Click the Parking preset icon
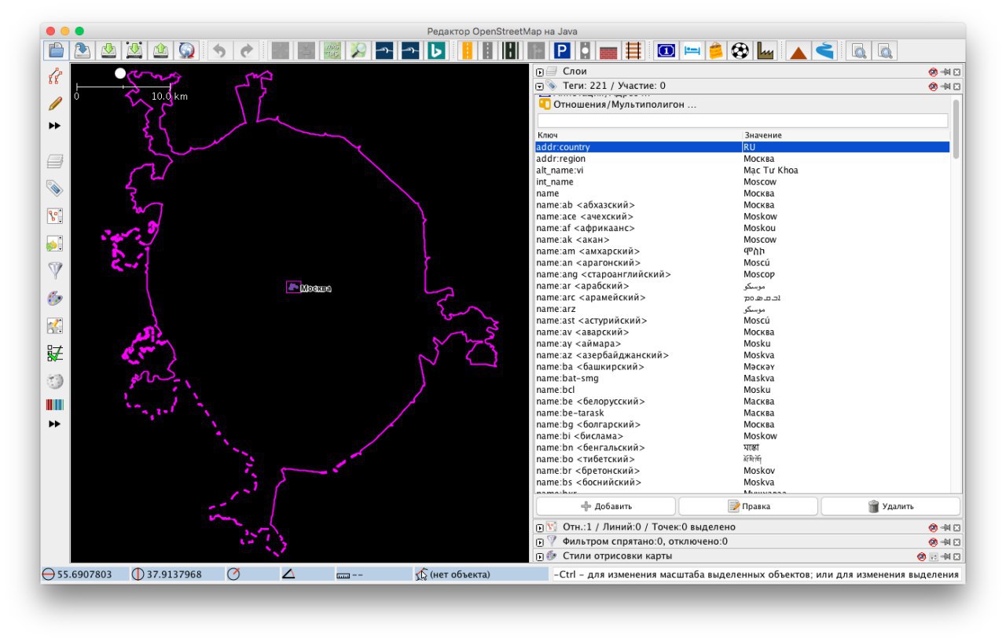This screenshot has height=642, width=1006. point(562,50)
